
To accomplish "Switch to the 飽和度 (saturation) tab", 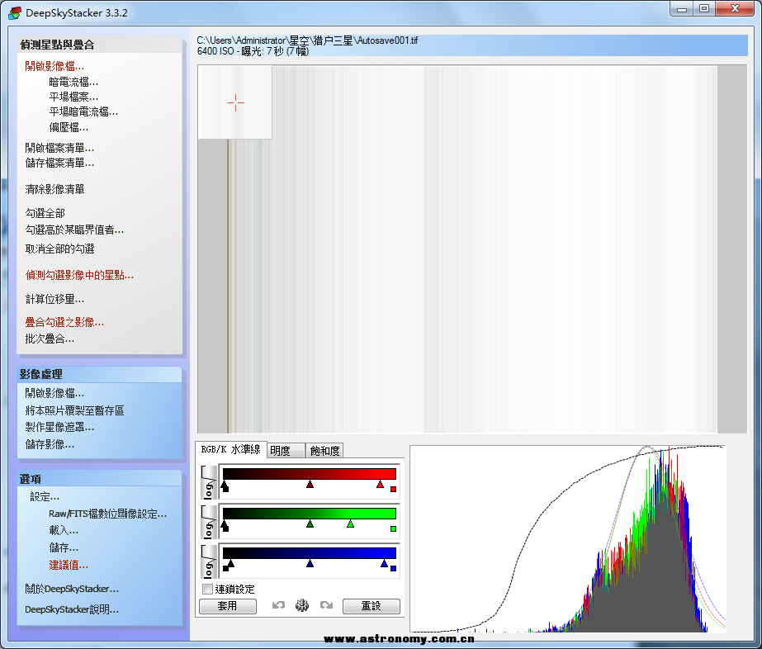I will 324,451.
